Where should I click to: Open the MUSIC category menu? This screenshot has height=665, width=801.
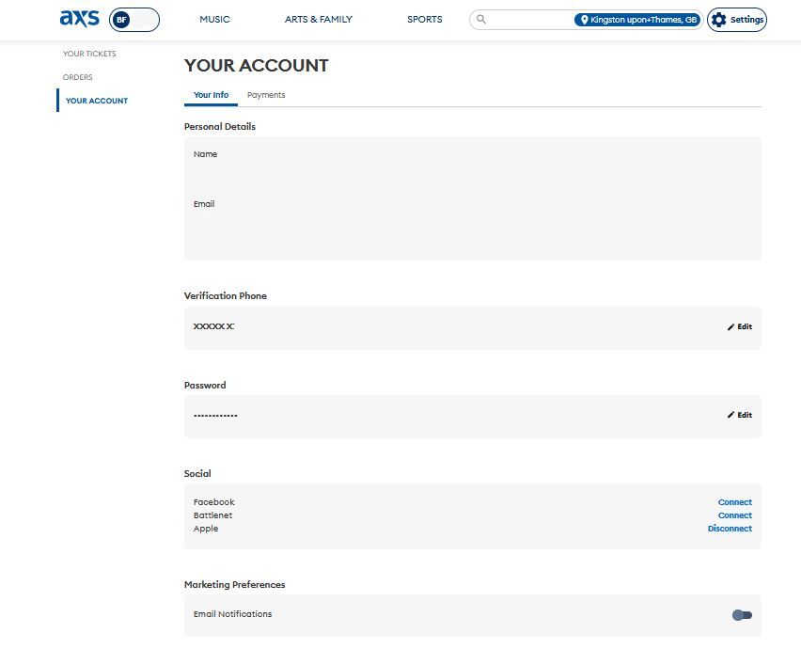pyautogui.click(x=215, y=19)
